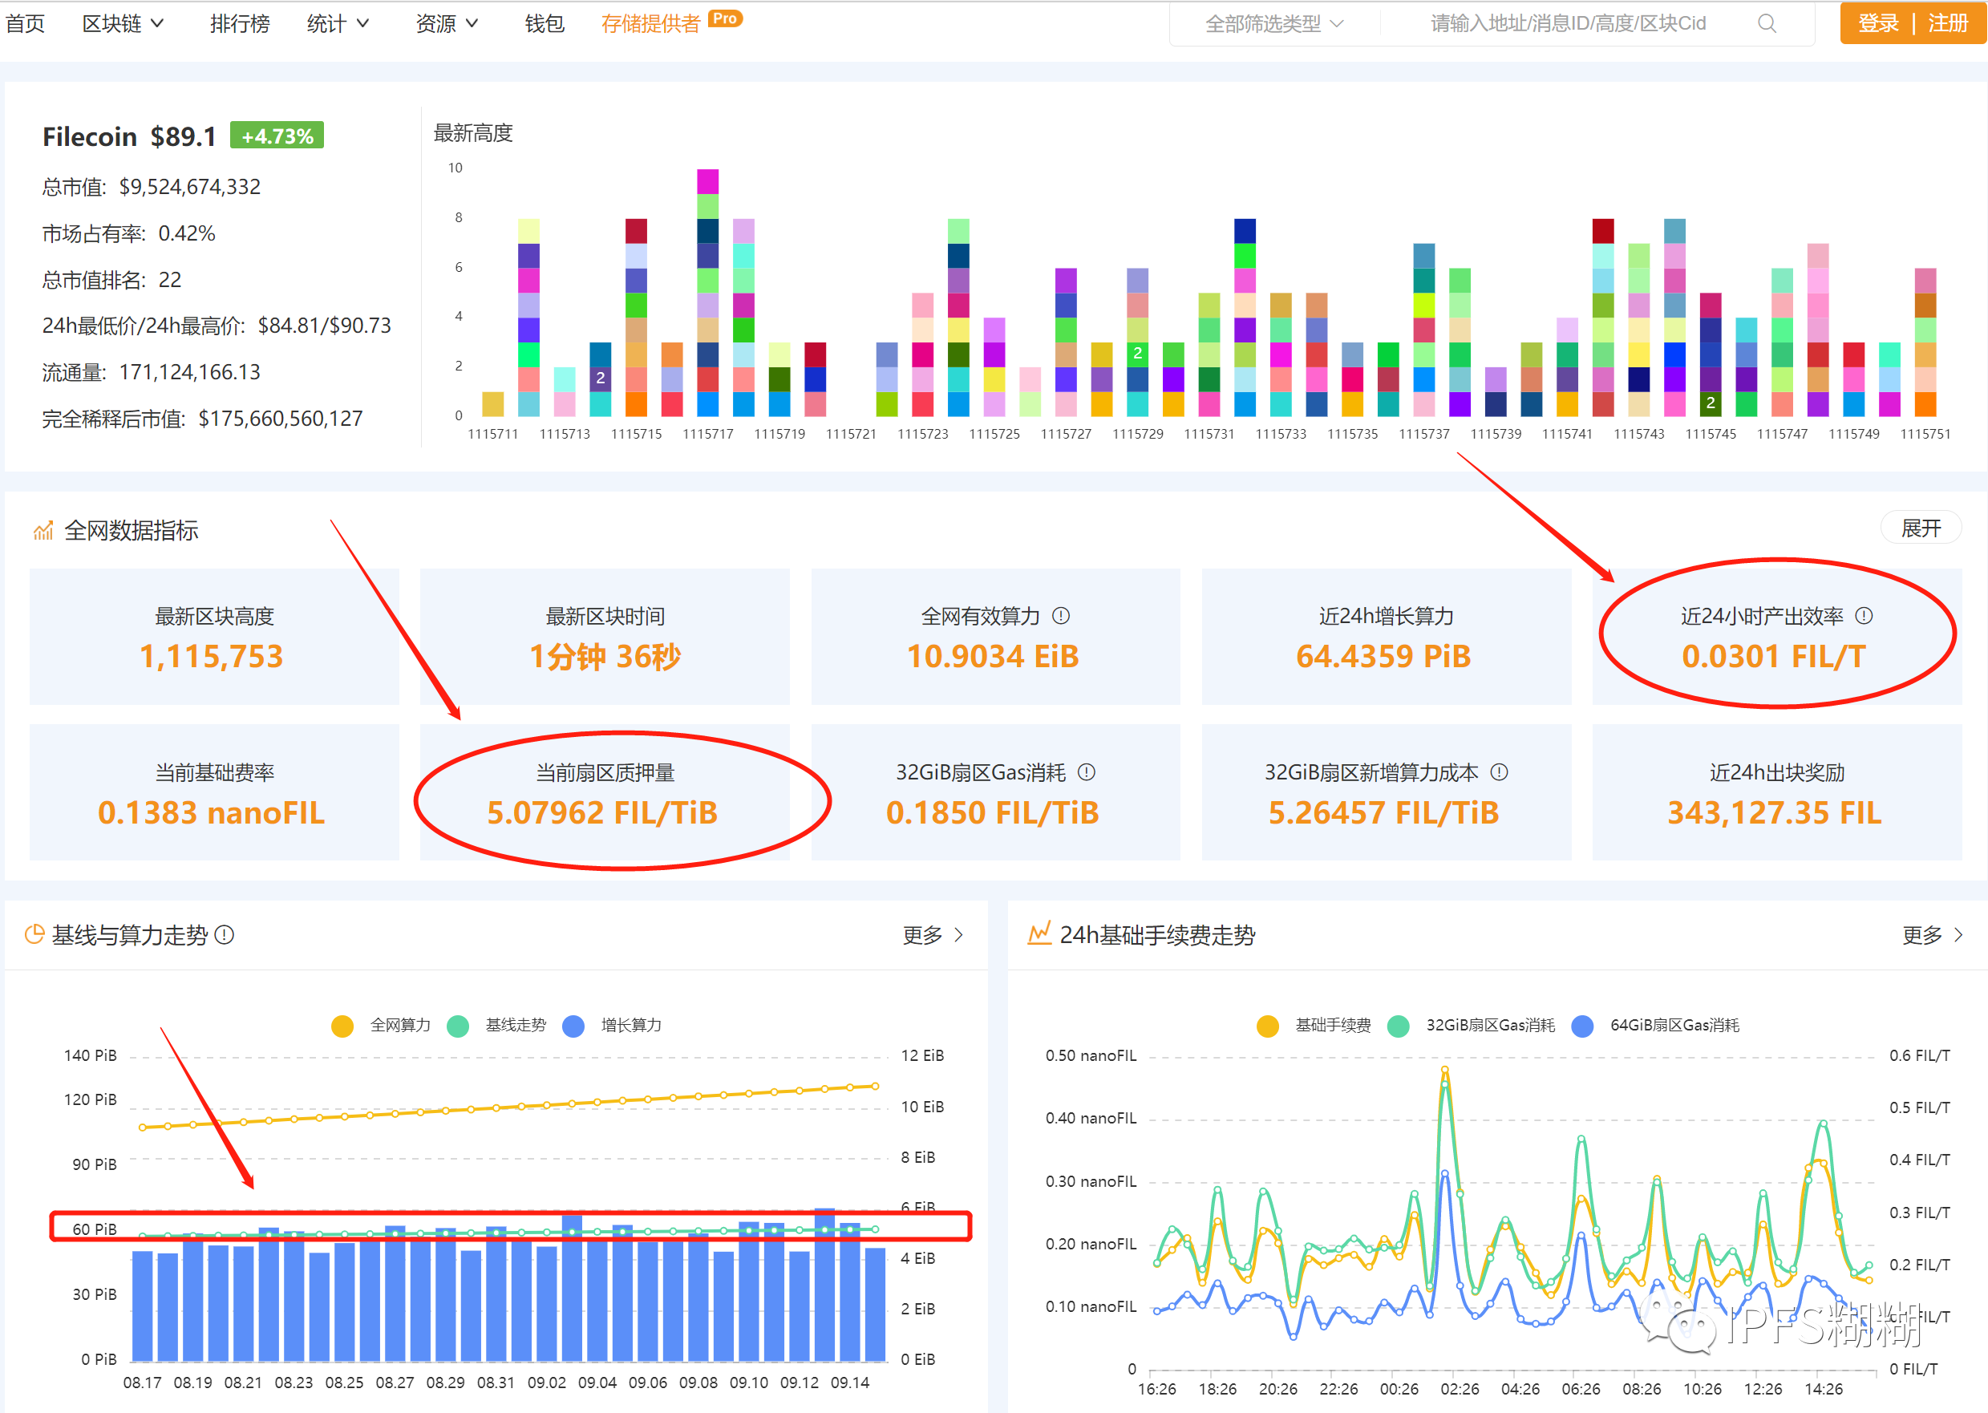Click the search input for address/message ID
Viewport: 1988px width, 1413px height.
click(1568, 23)
